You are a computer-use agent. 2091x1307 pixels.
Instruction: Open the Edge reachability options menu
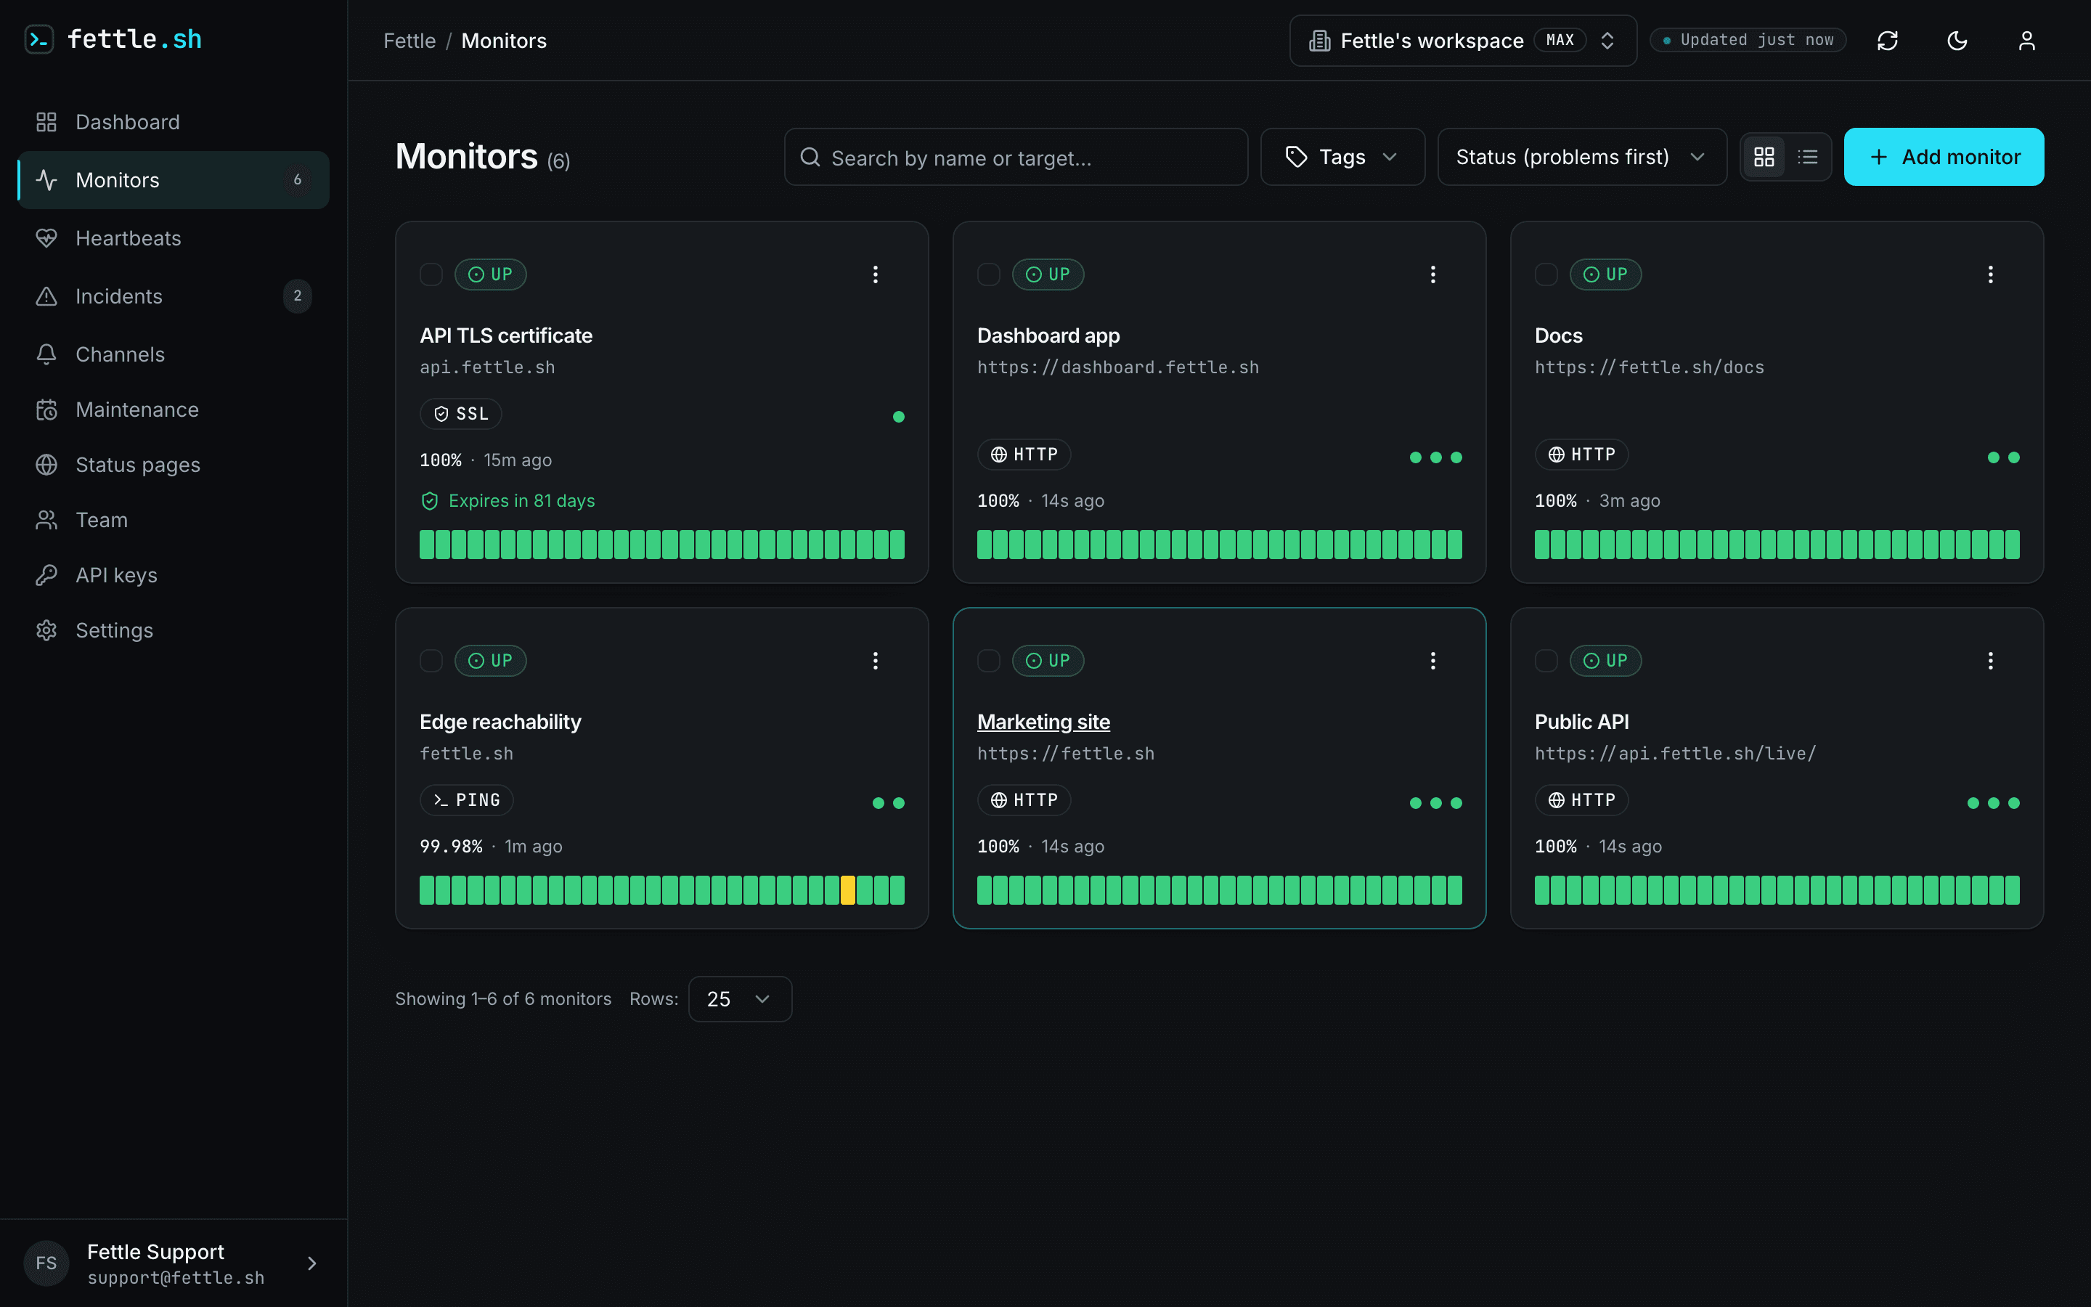pyautogui.click(x=876, y=661)
